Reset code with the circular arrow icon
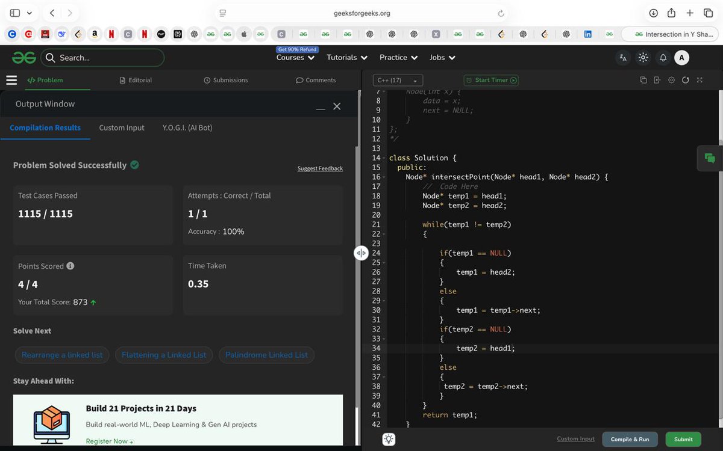 pyautogui.click(x=685, y=80)
